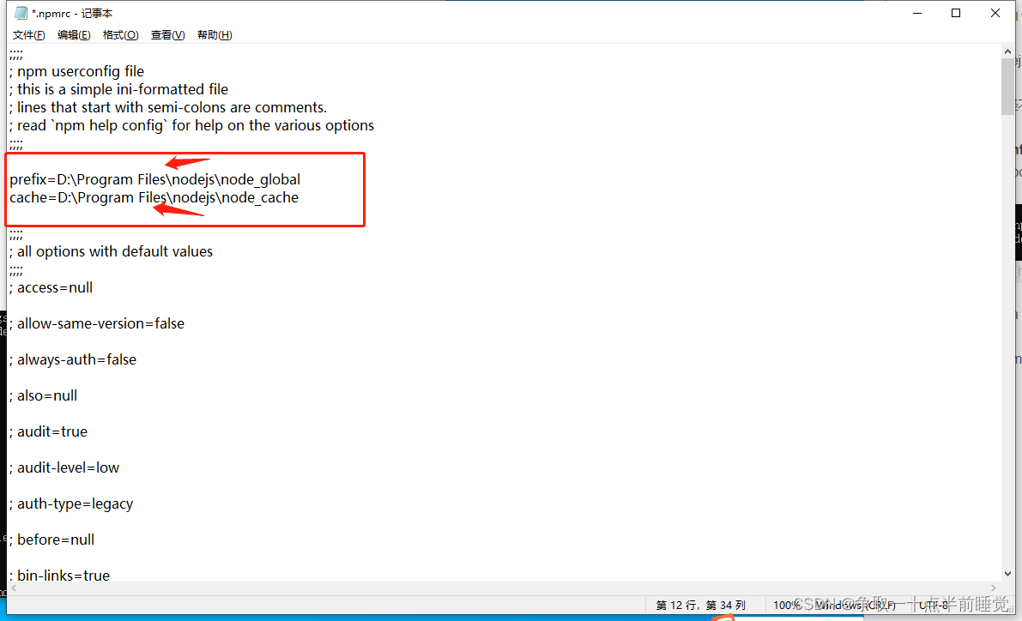Screen dimensions: 1022x621
Task: Click the line and column indicator
Action: pos(702,605)
